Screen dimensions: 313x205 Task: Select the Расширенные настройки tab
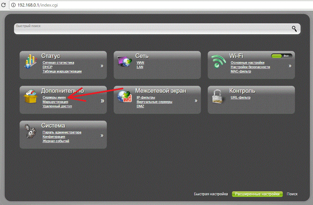click(257, 194)
